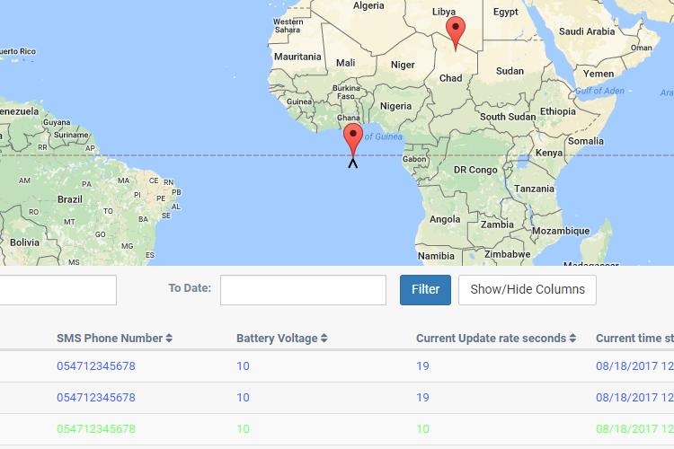Click the Gulf of Aden label
Screen dimensions: 674x449
click(599, 91)
